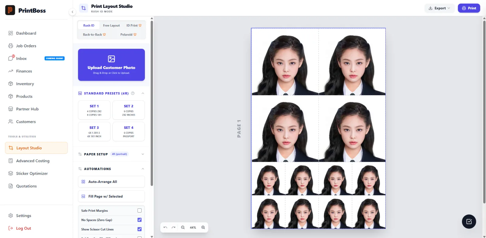Click the Inventory box icon

[11, 84]
